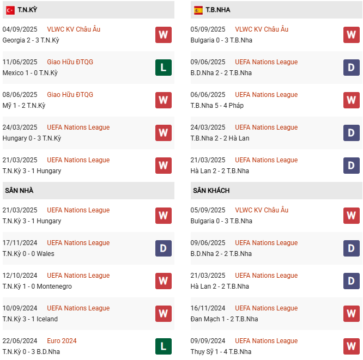Open the Euro 2024 competition link

pyautogui.click(x=62, y=341)
